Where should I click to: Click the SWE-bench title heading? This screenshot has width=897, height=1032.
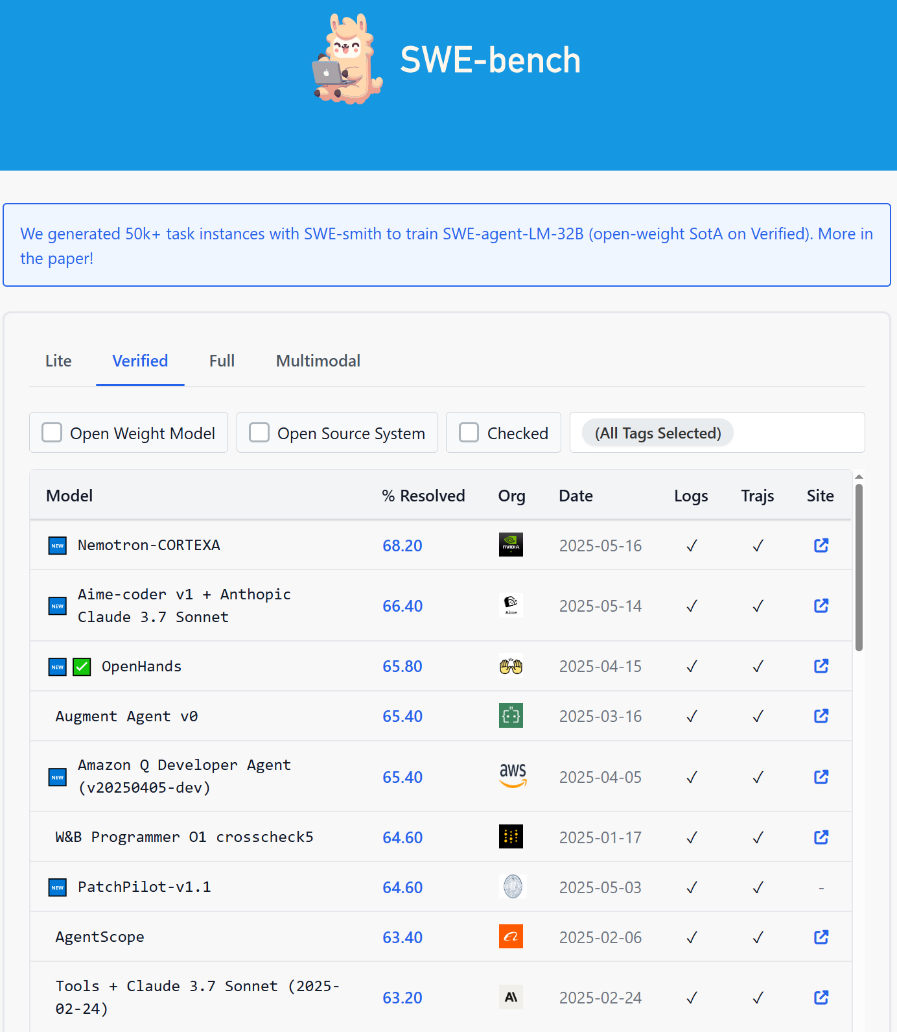(490, 60)
